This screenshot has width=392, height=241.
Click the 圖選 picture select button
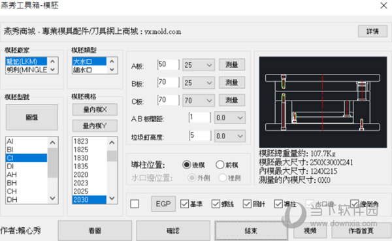32,118
